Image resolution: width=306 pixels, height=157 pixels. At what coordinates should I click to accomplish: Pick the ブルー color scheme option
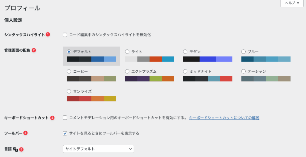point(243,52)
